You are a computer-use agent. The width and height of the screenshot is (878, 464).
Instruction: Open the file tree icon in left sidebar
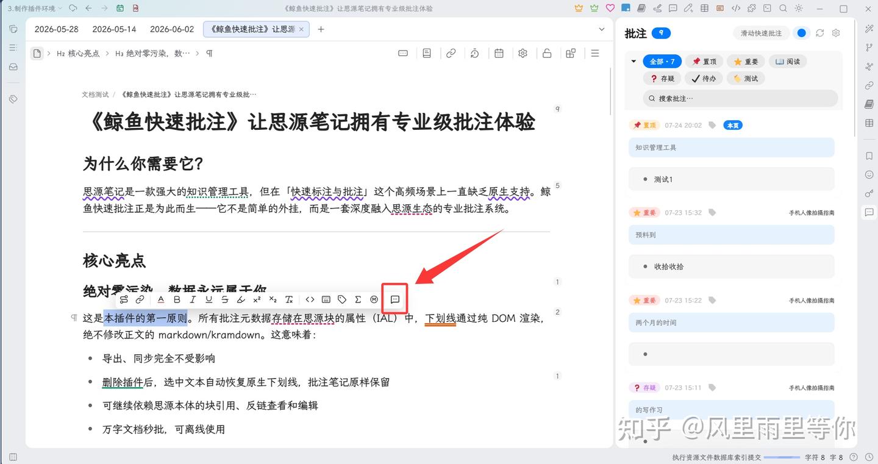13,29
